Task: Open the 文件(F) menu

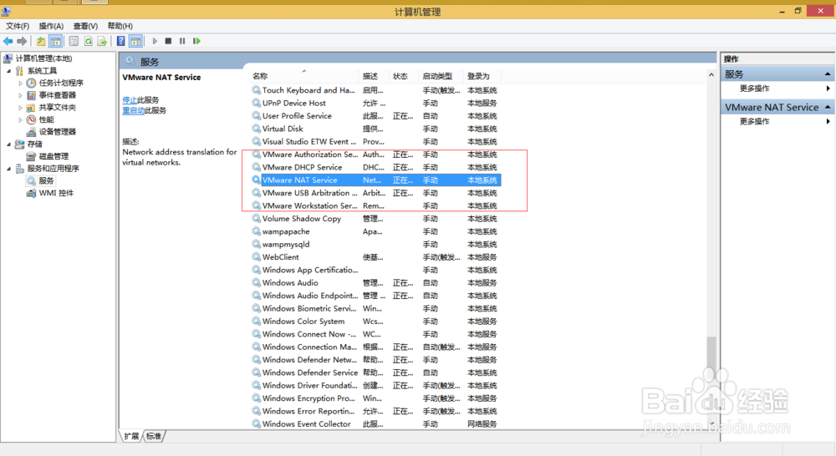Action: click(18, 26)
